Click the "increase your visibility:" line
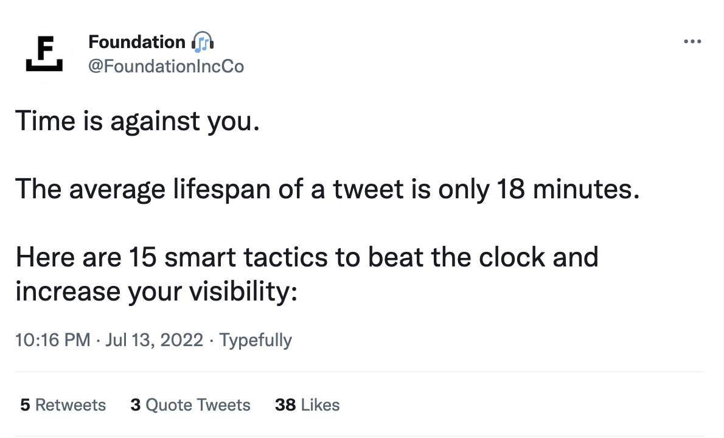Image resolution: width=724 pixels, height=438 pixels. tap(156, 291)
